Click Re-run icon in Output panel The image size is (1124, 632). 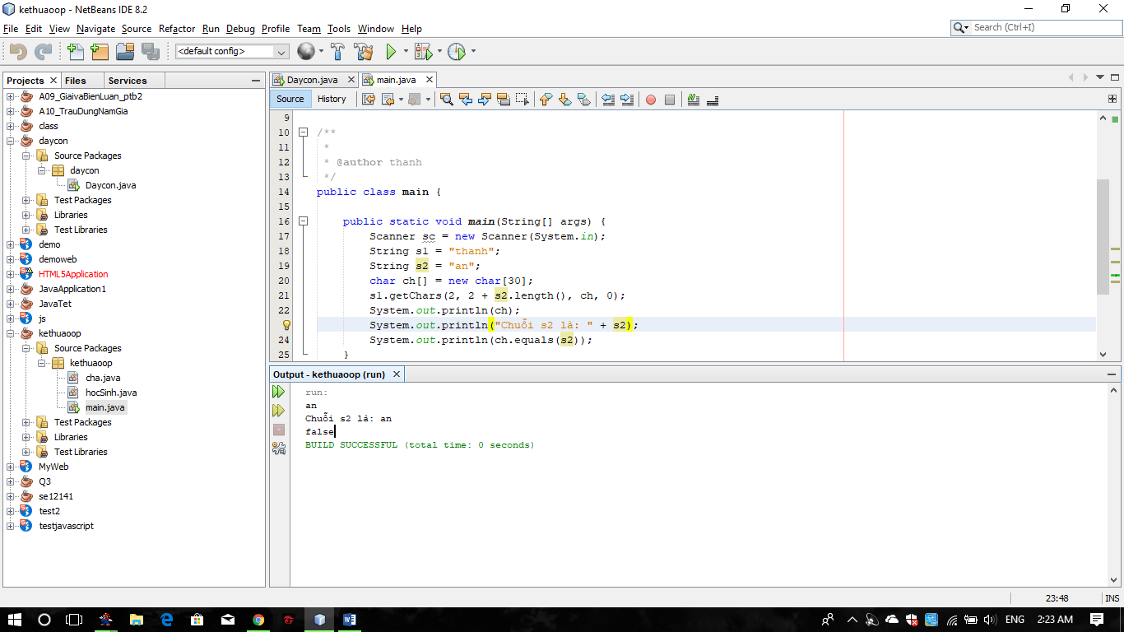coord(279,393)
